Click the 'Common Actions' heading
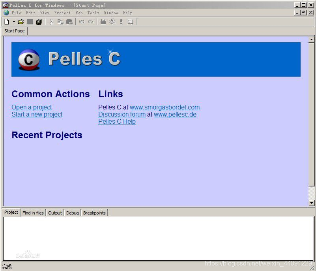This screenshot has width=316, height=271. pos(50,94)
